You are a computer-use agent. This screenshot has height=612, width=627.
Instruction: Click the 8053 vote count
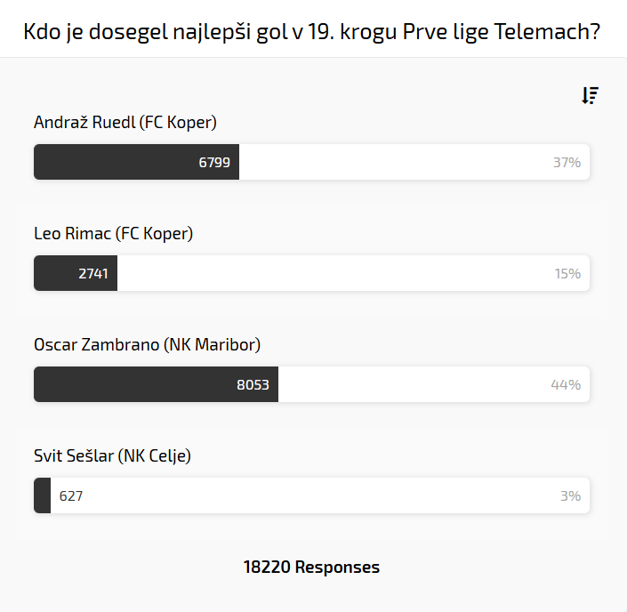[253, 385]
